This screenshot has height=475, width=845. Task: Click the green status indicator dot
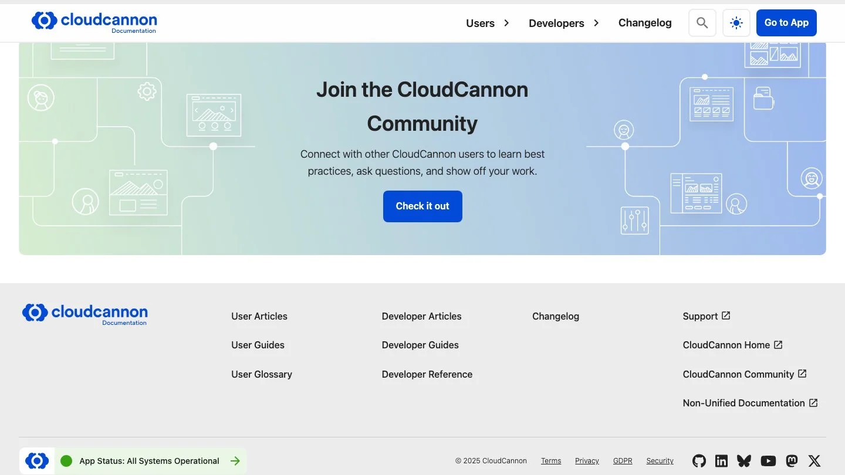pos(66,461)
